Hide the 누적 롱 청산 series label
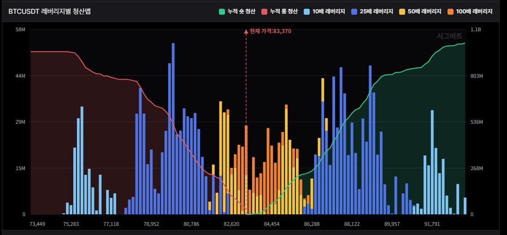This screenshot has height=235, width=507. pyautogui.click(x=284, y=11)
